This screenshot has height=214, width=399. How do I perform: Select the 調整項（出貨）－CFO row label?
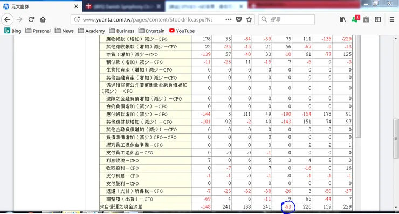129,199
